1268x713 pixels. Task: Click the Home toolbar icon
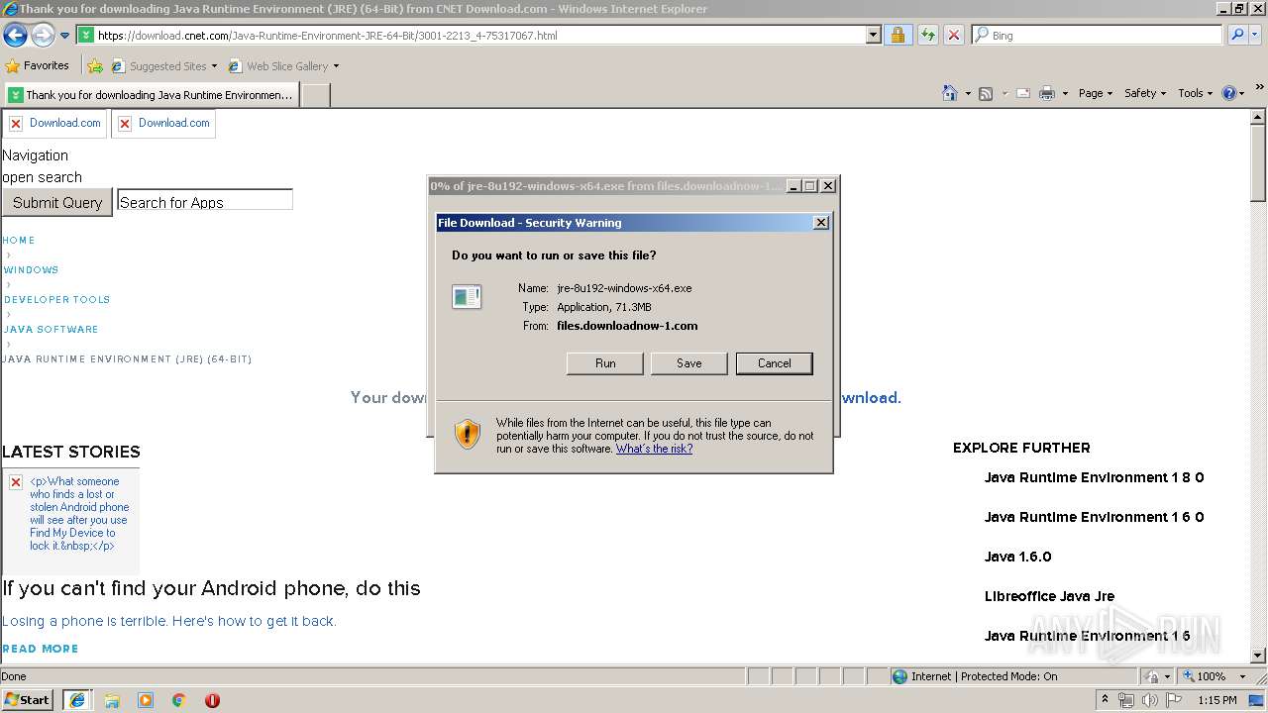click(x=950, y=93)
